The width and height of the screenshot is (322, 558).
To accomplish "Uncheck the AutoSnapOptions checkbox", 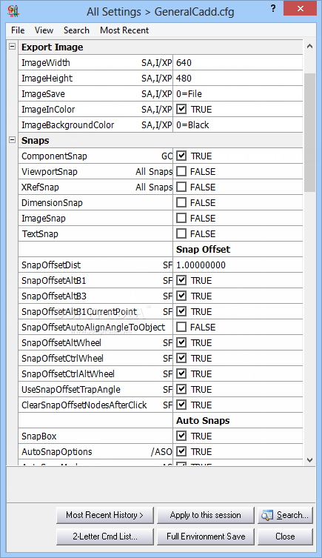I will [181, 451].
